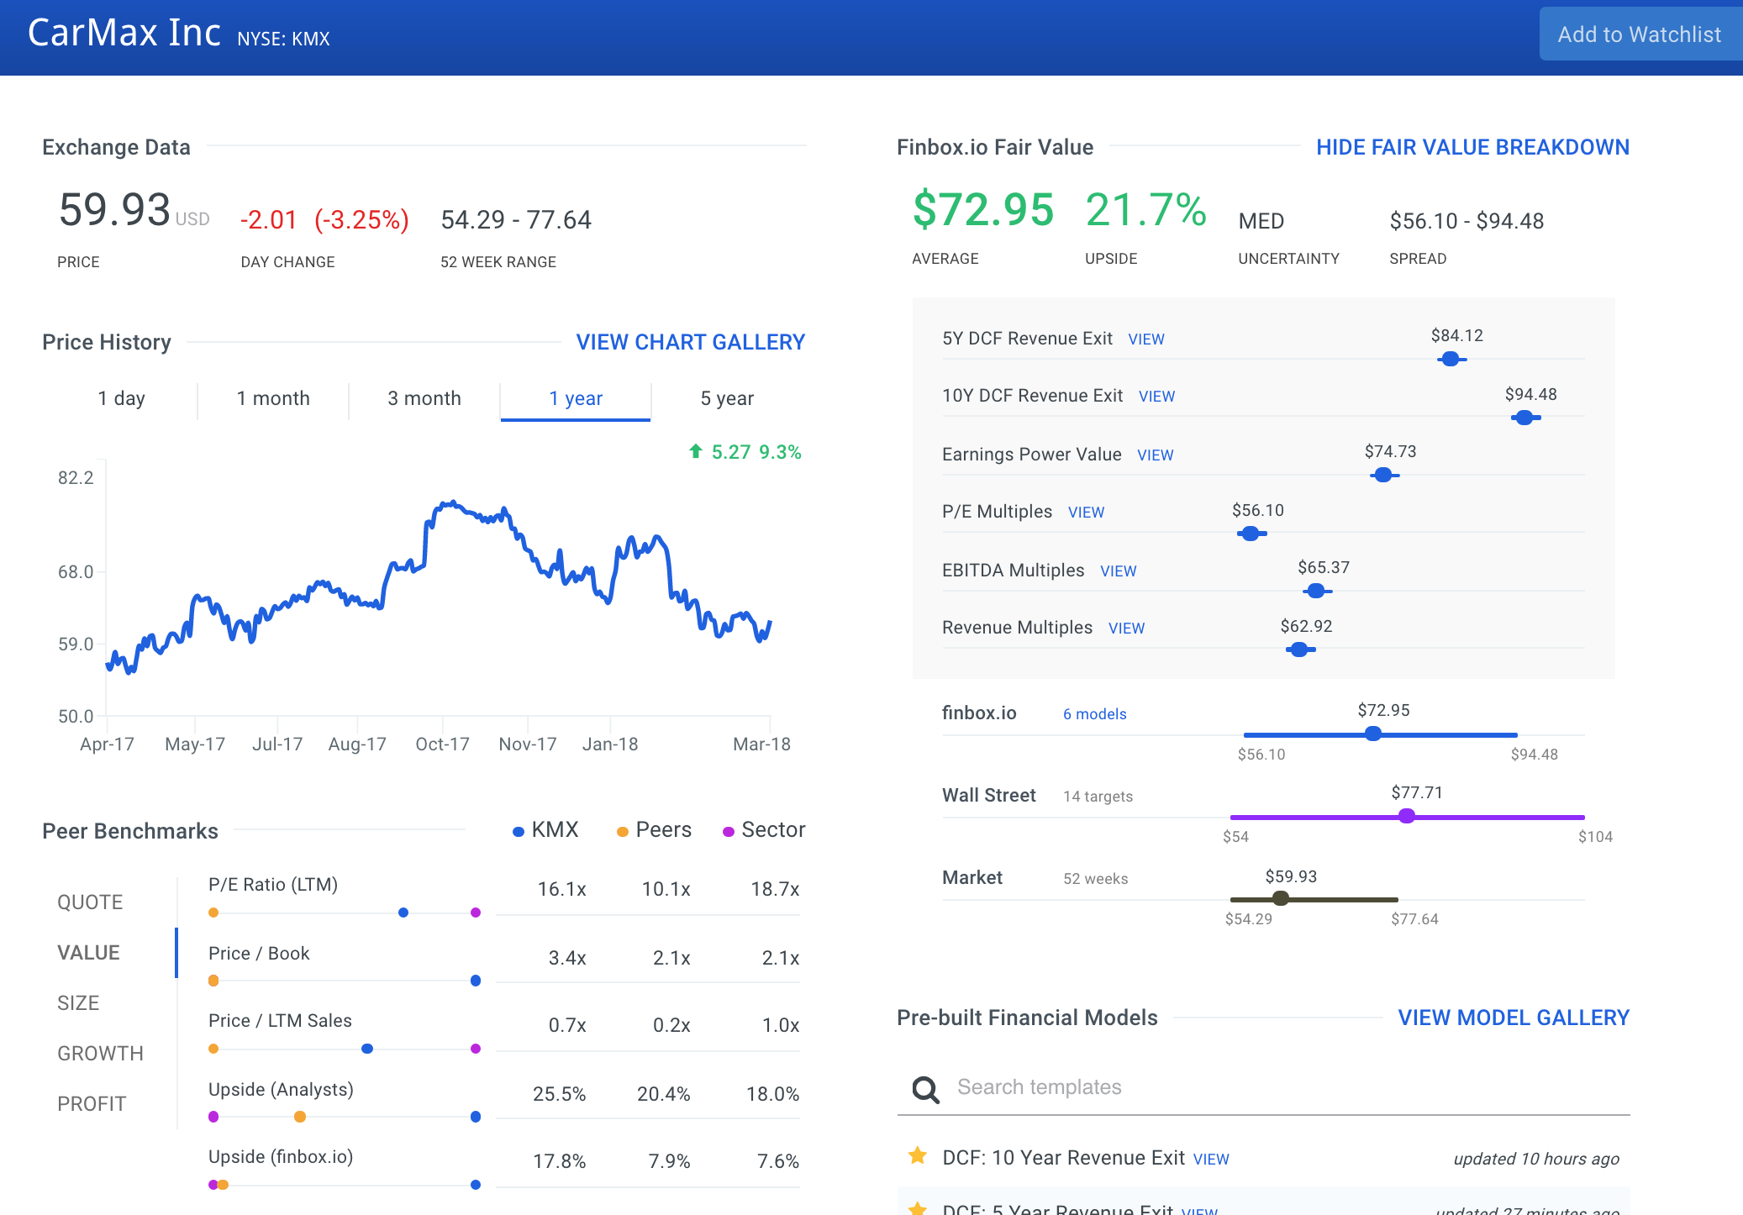This screenshot has height=1215, width=1743.
Task: Switch to the QUOTE benchmark tab
Action: pos(90,902)
